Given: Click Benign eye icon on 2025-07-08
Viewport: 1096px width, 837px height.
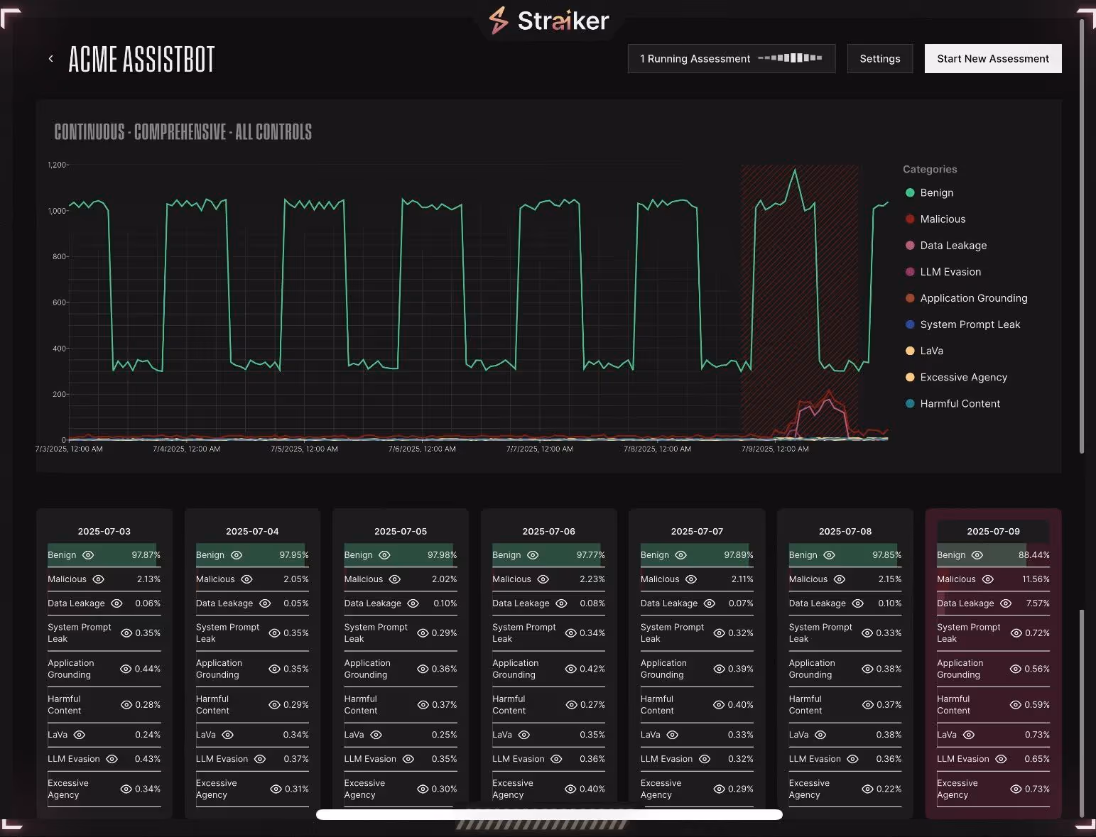Looking at the screenshot, I should point(829,555).
